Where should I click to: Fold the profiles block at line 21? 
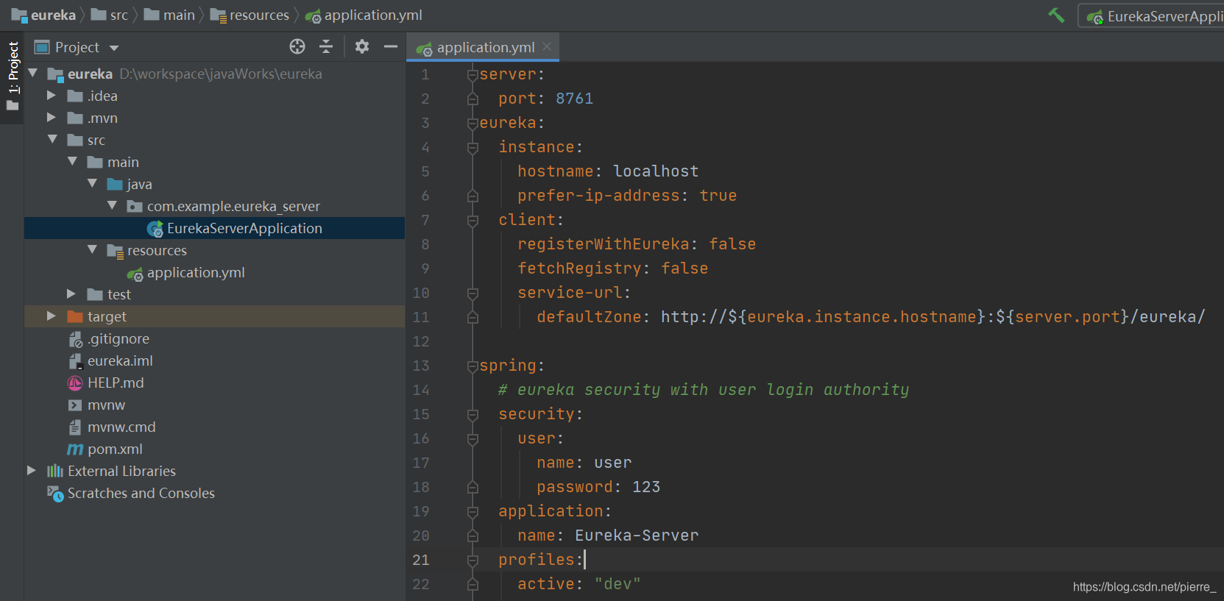click(x=473, y=560)
